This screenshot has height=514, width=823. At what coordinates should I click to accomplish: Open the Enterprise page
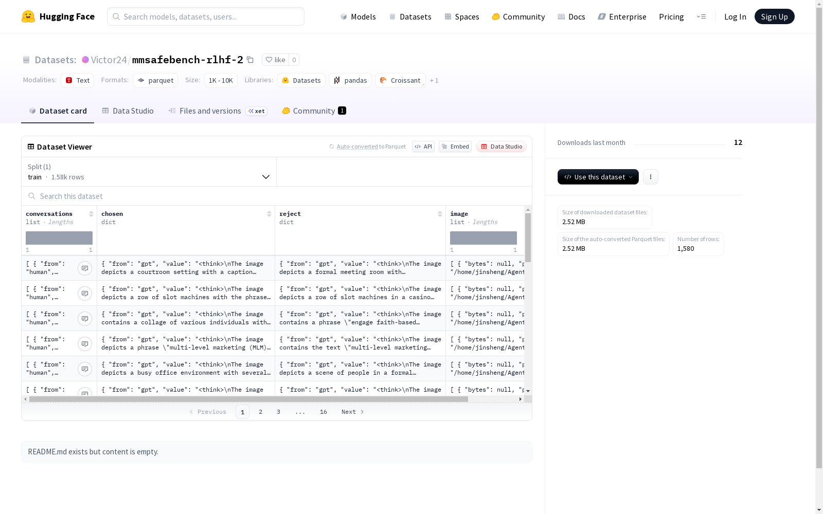(622, 16)
